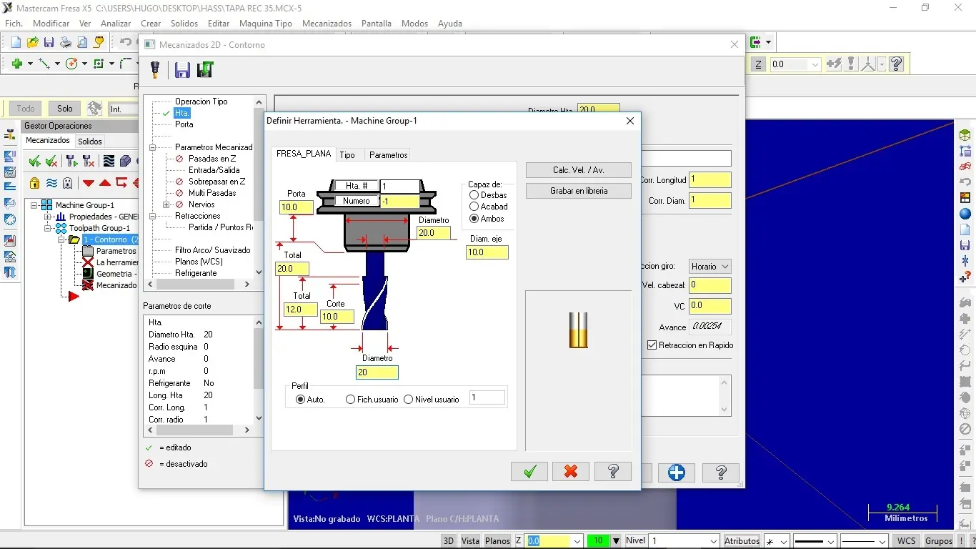Image resolution: width=976 pixels, height=549 pixels.
Task: Click the WCS button in status bar
Action: coord(906,541)
